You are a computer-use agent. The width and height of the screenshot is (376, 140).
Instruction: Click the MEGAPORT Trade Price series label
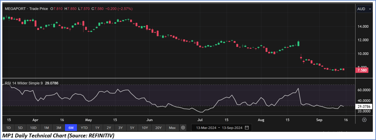(26, 9)
